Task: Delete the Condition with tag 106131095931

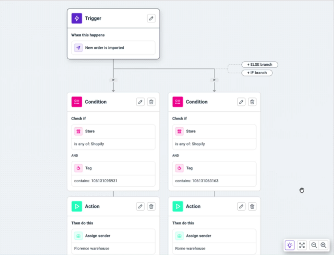Action: (x=151, y=102)
